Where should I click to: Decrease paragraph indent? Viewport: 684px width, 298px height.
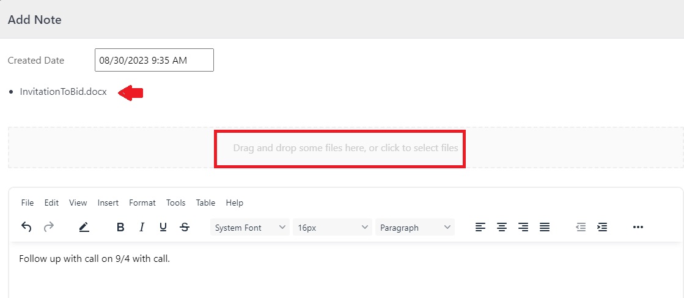pyautogui.click(x=581, y=227)
